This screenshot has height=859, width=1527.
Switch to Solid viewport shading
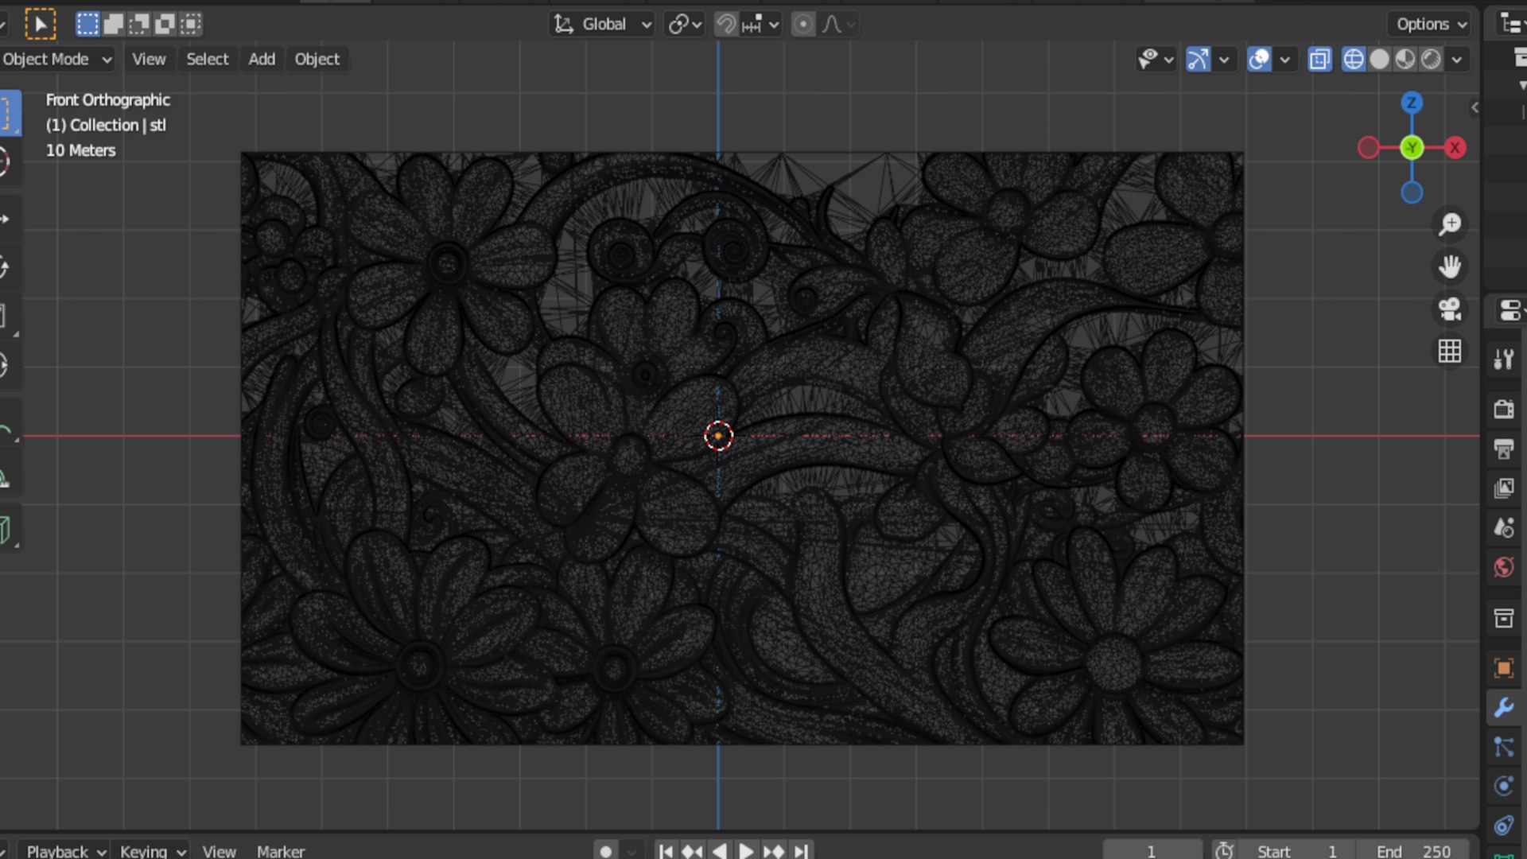pos(1379,60)
